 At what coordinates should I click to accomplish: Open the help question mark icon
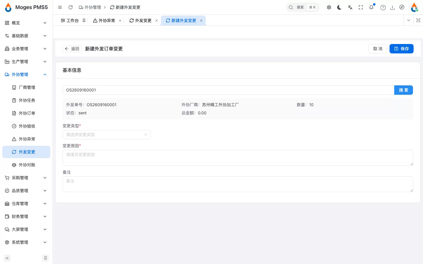383,8
